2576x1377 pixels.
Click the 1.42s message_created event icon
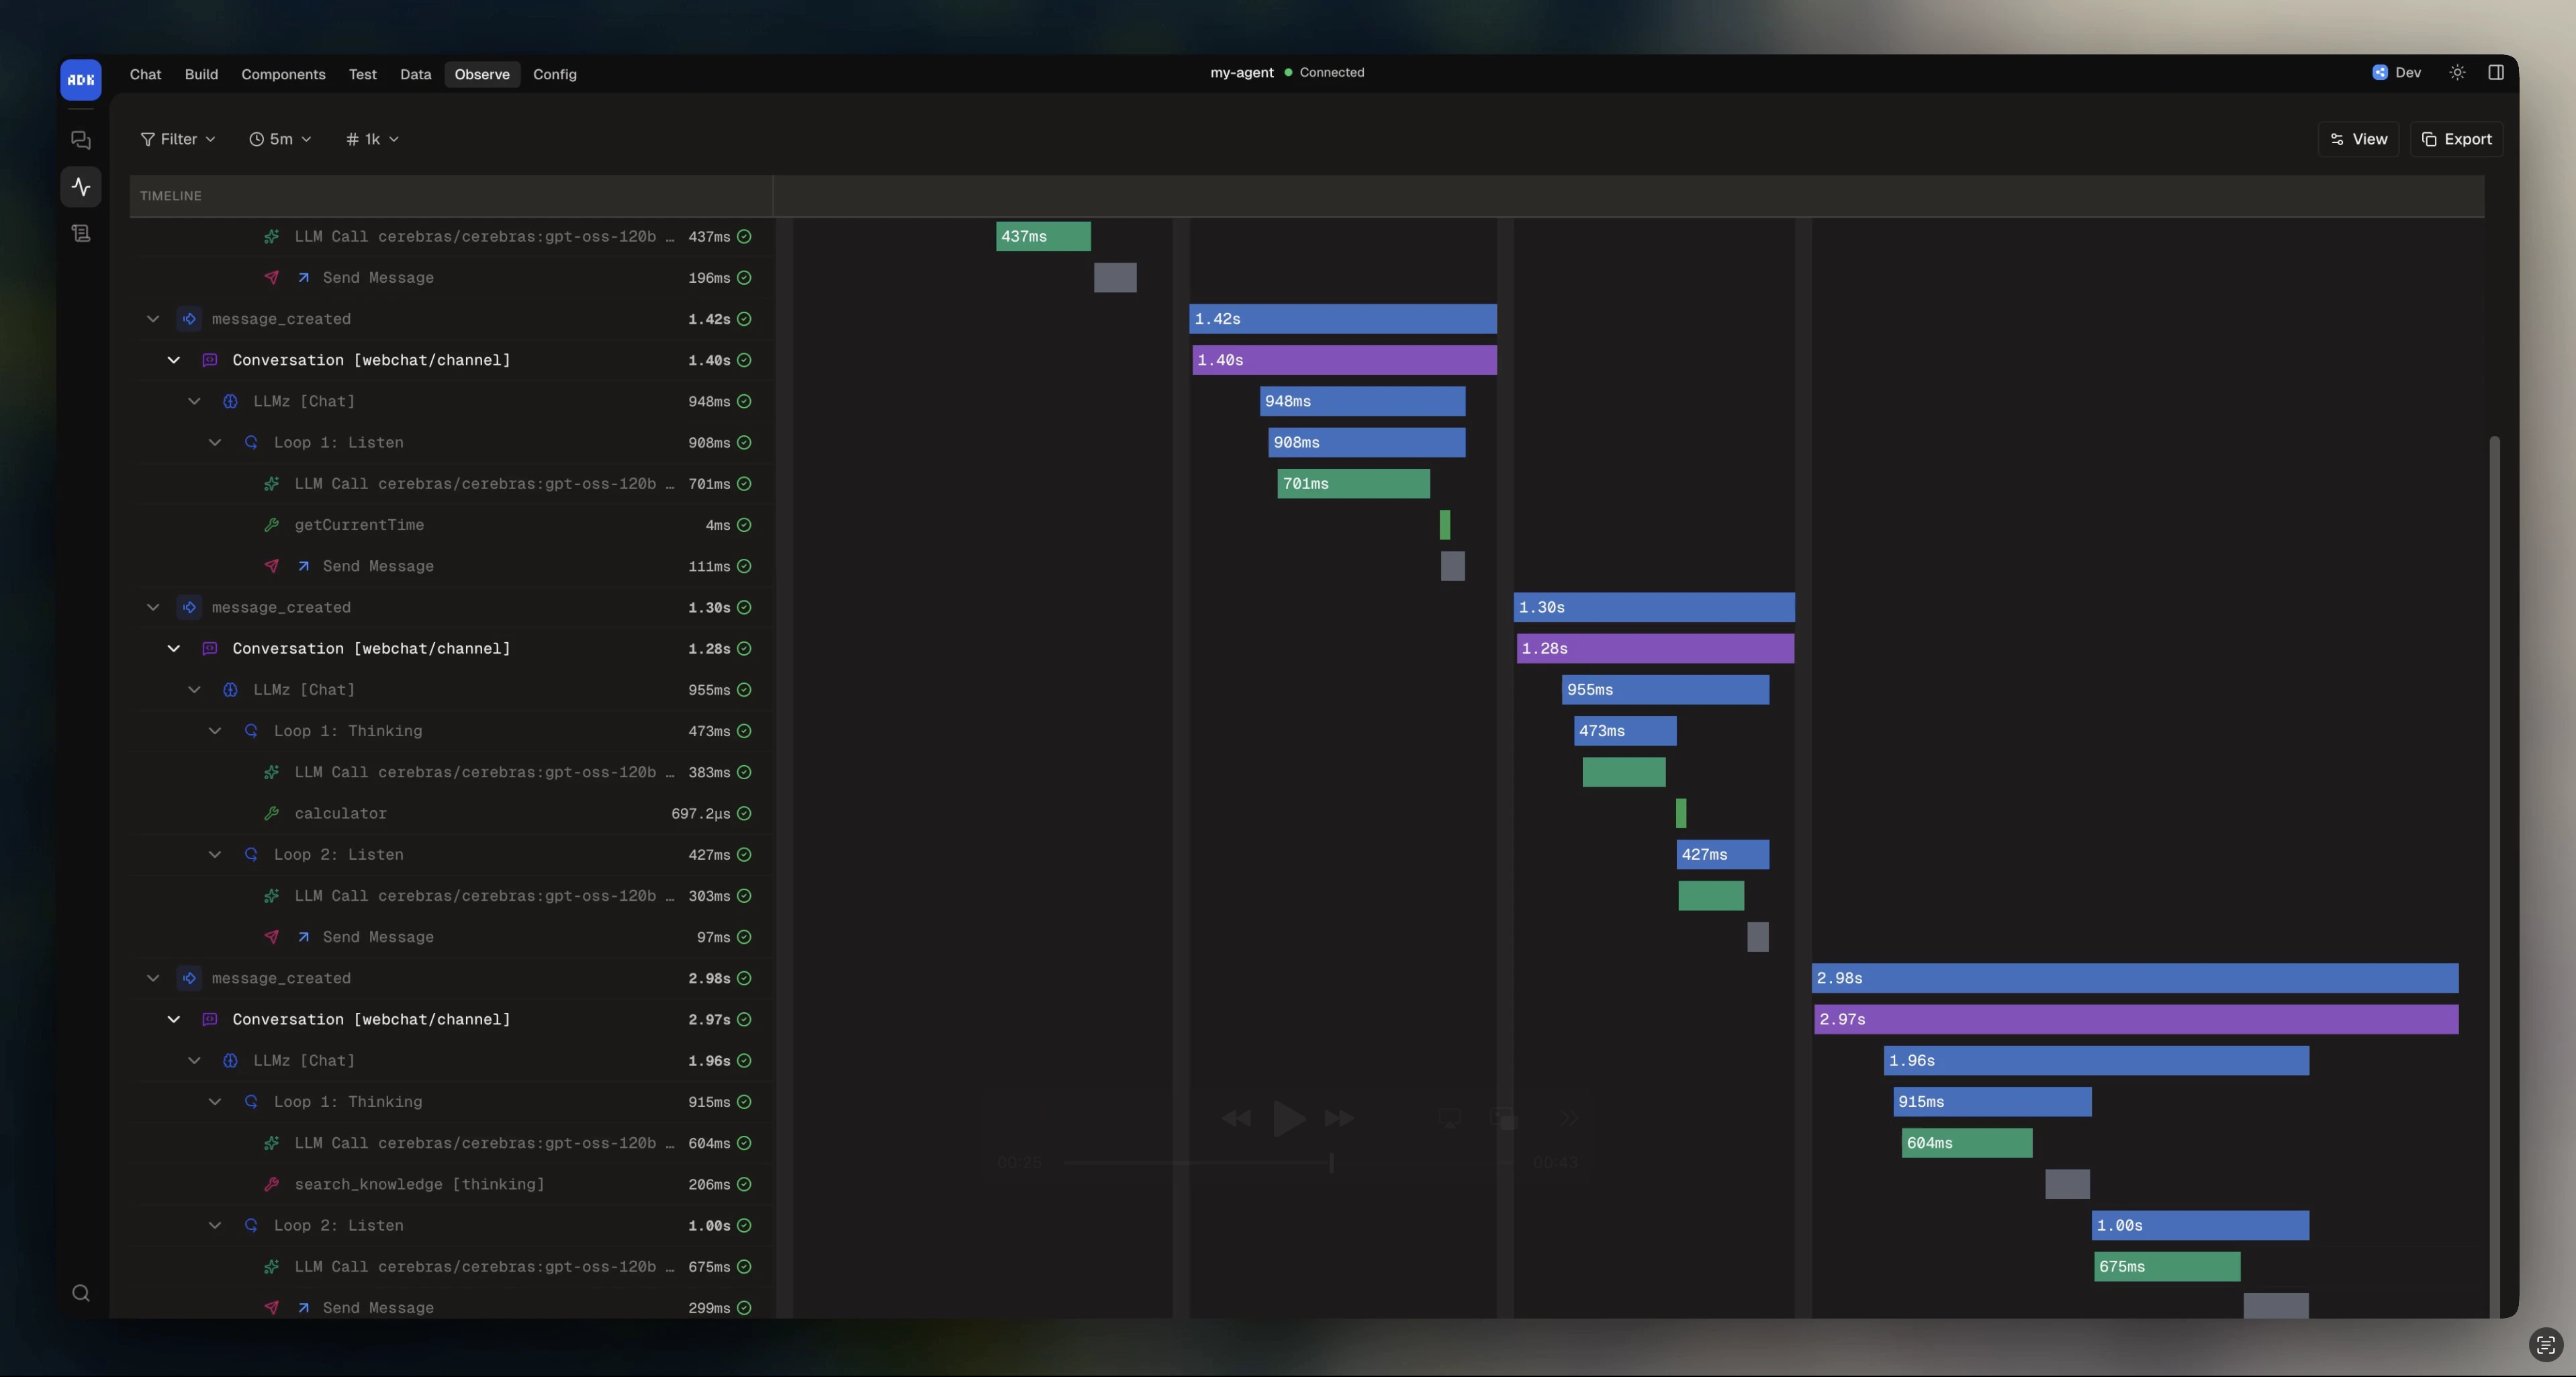189,319
